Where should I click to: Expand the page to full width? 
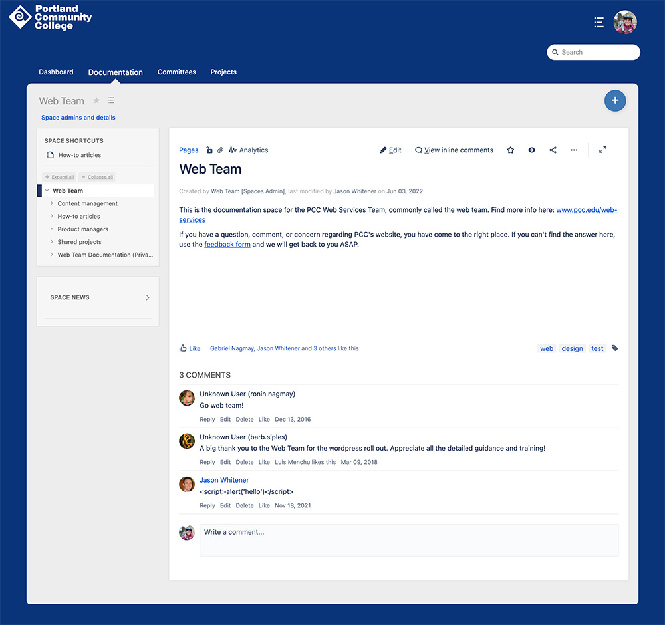pyautogui.click(x=602, y=150)
